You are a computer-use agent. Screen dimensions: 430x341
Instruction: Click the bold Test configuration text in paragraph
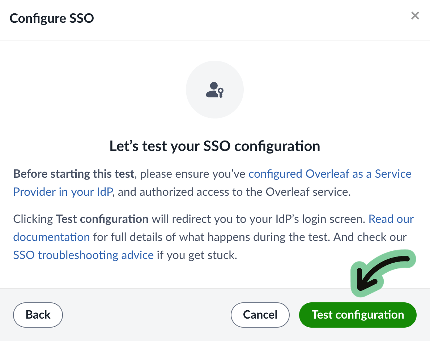pyautogui.click(x=102, y=219)
